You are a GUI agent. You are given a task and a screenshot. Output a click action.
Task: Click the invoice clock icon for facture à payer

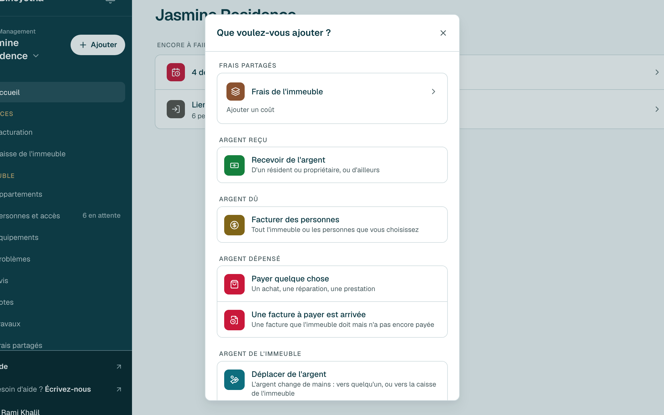click(x=234, y=320)
